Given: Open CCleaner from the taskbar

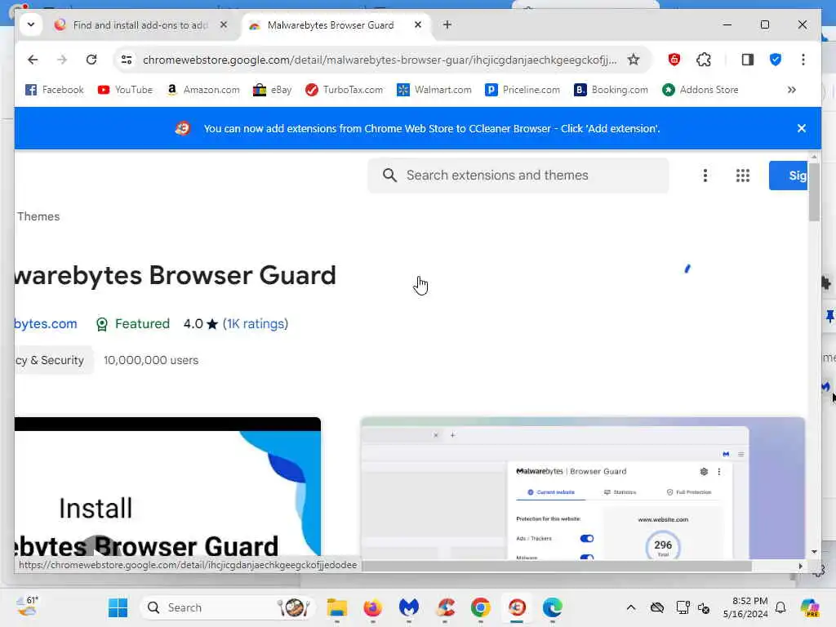Looking at the screenshot, I should coord(445,607).
